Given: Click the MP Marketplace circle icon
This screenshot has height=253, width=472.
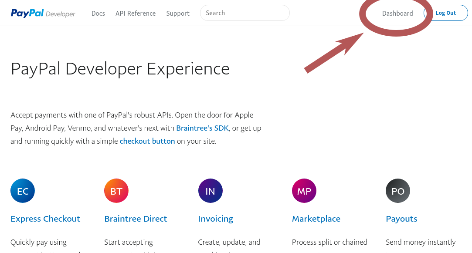Looking at the screenshot, I should 304,191.
